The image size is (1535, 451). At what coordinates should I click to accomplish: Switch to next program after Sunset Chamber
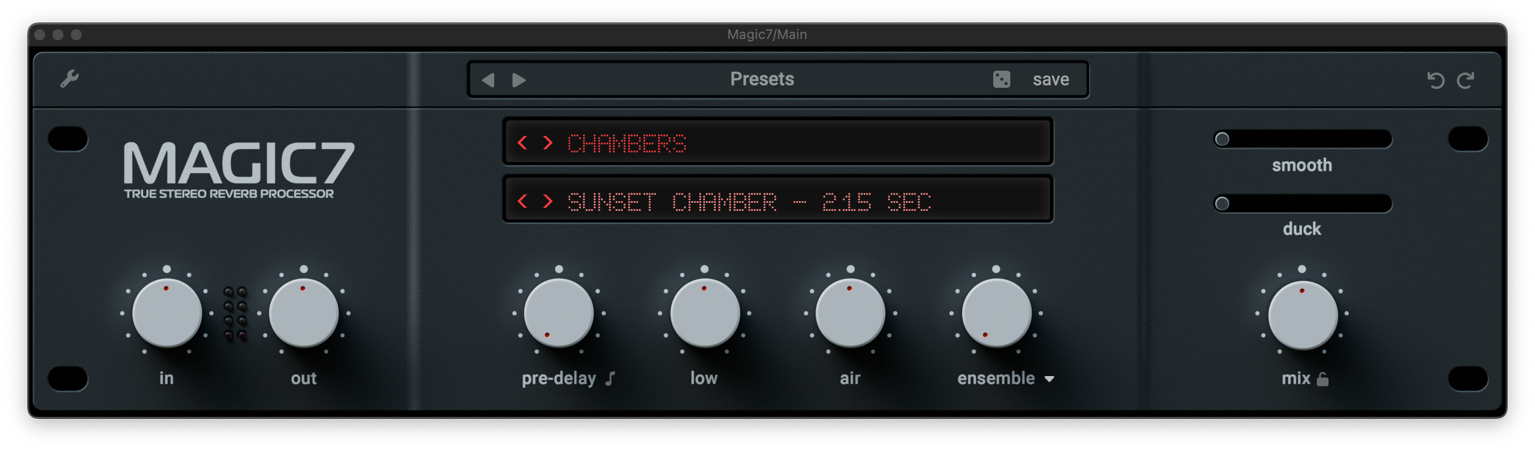point(548,201)
